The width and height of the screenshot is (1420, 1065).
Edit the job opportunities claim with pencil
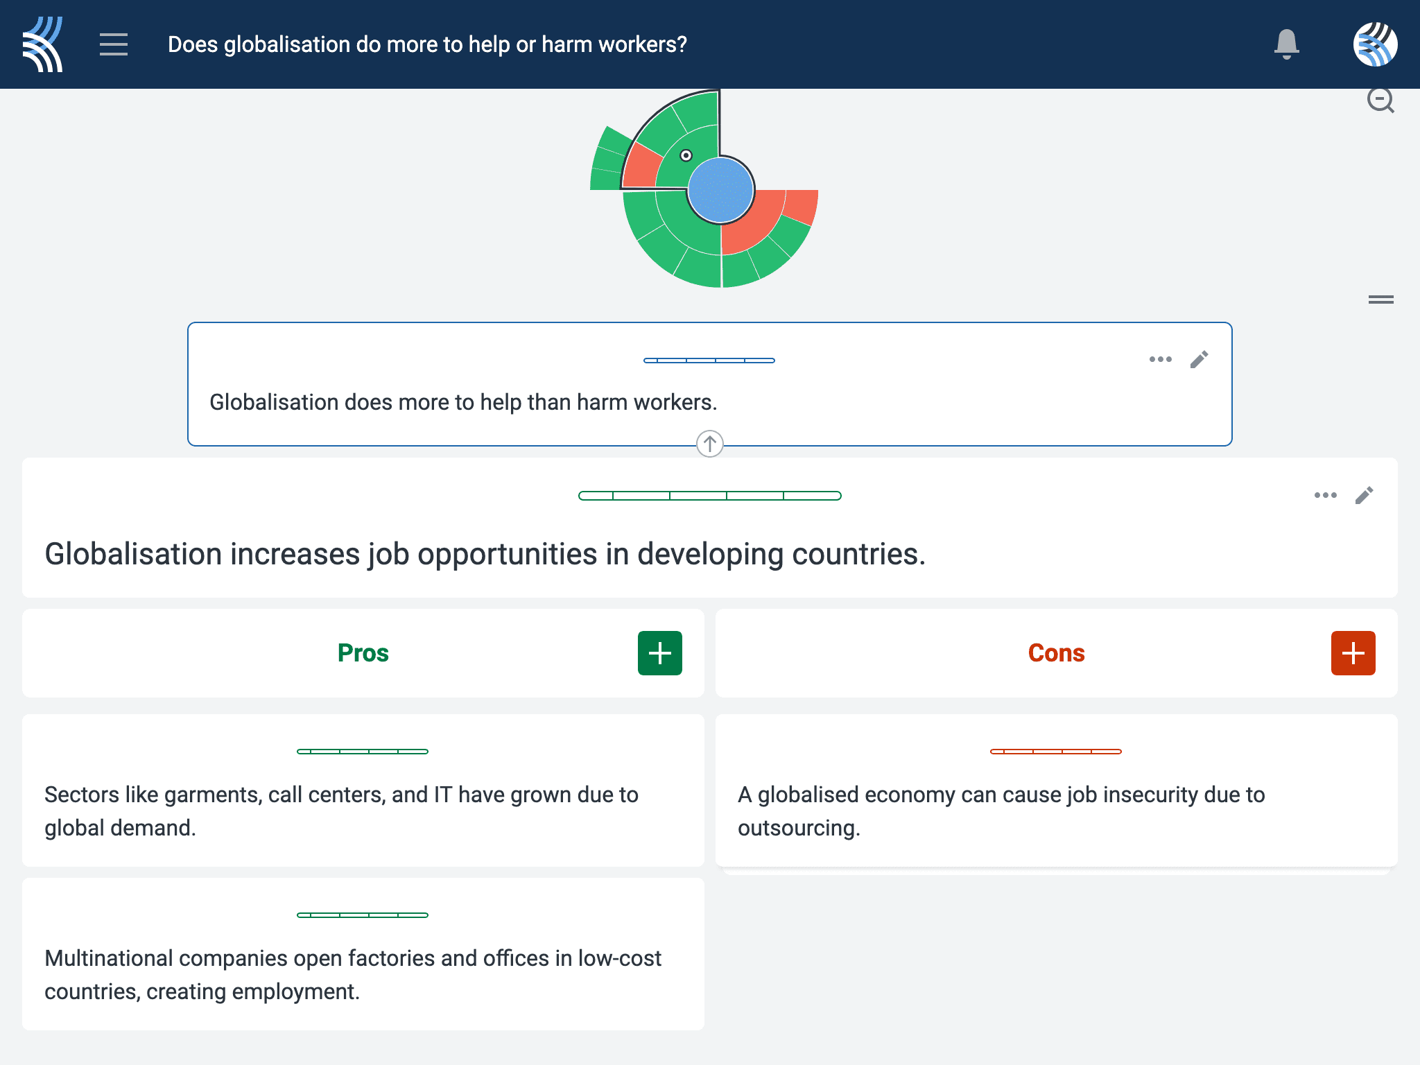coord(1365,495)
